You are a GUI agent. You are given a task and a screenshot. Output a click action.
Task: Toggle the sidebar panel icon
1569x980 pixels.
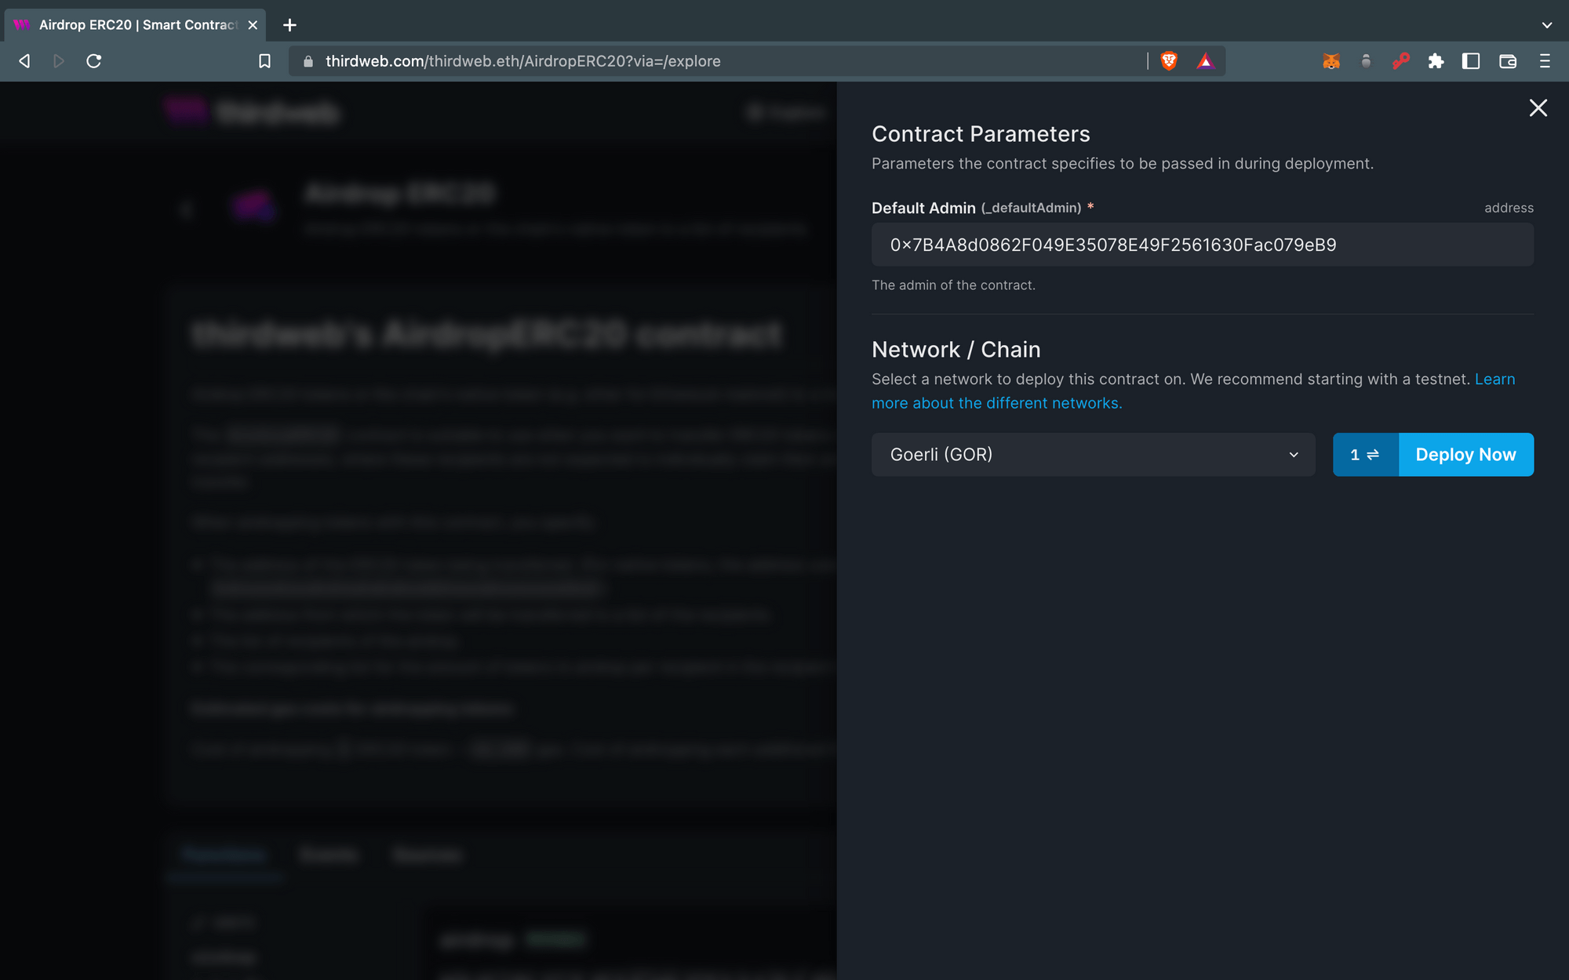pyautogui.click(x=1470, y=61)
